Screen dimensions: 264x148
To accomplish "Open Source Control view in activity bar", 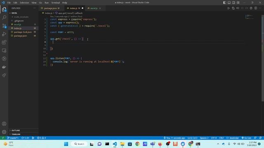I will (x=4, y=25).
